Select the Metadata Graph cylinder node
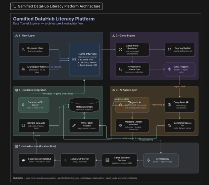 tap(84, 105)
